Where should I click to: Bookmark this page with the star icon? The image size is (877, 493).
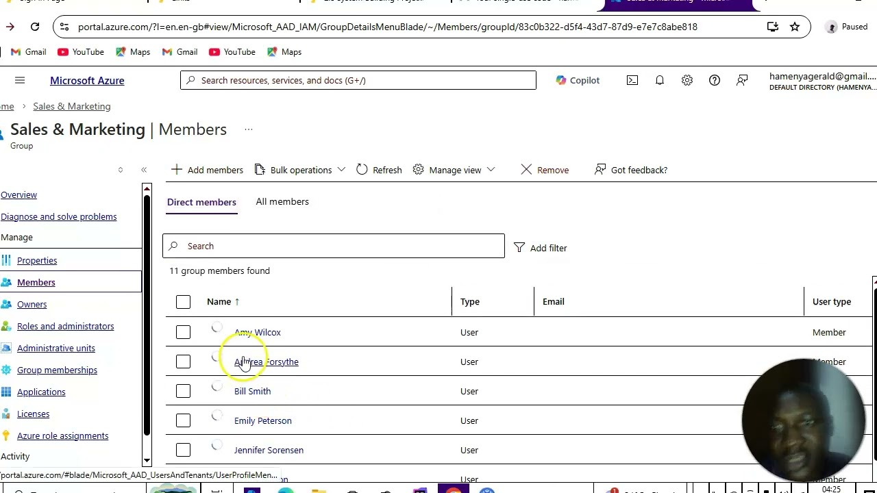tap(795, 27)
